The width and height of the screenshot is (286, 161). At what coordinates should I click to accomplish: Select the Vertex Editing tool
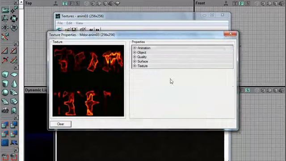click(14, 10)
